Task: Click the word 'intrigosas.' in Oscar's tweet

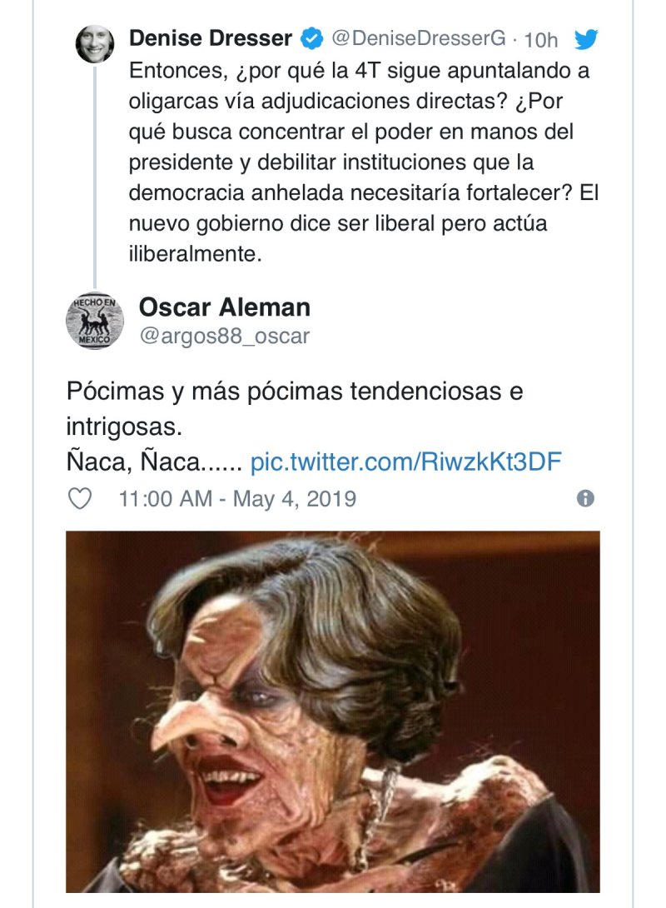Action: point(123,427)
